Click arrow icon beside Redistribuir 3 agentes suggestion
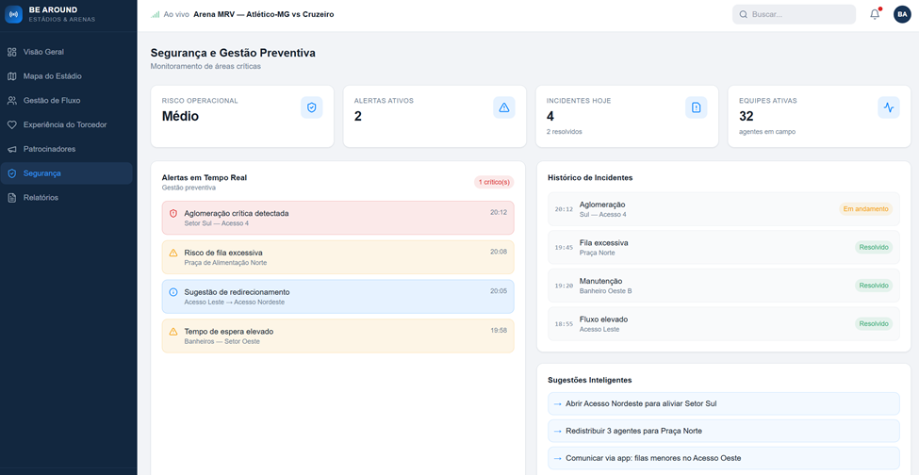Viewport: 919px width, 475px height. click(x=558, y=431)
